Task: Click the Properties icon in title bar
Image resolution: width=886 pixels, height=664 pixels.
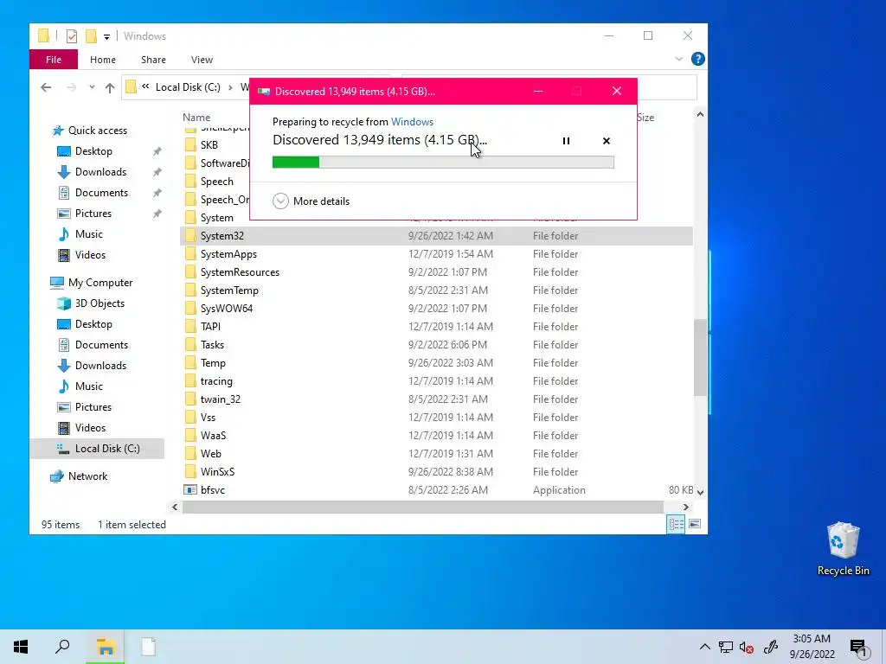Action: 71,36
